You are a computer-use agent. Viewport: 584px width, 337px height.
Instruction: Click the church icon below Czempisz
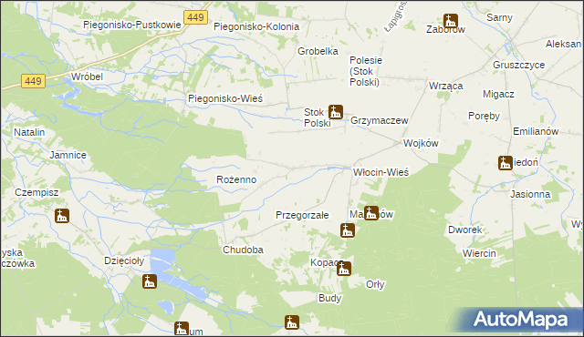(62, 216)
